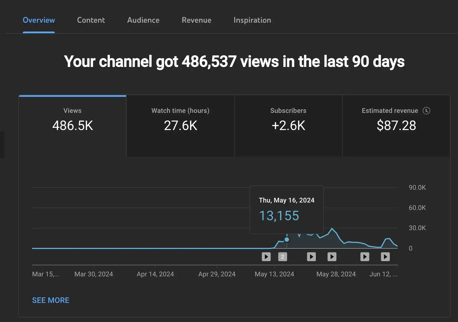
Task: Click the video marker right after the 2 marker
Action: [x=311, y=257]
